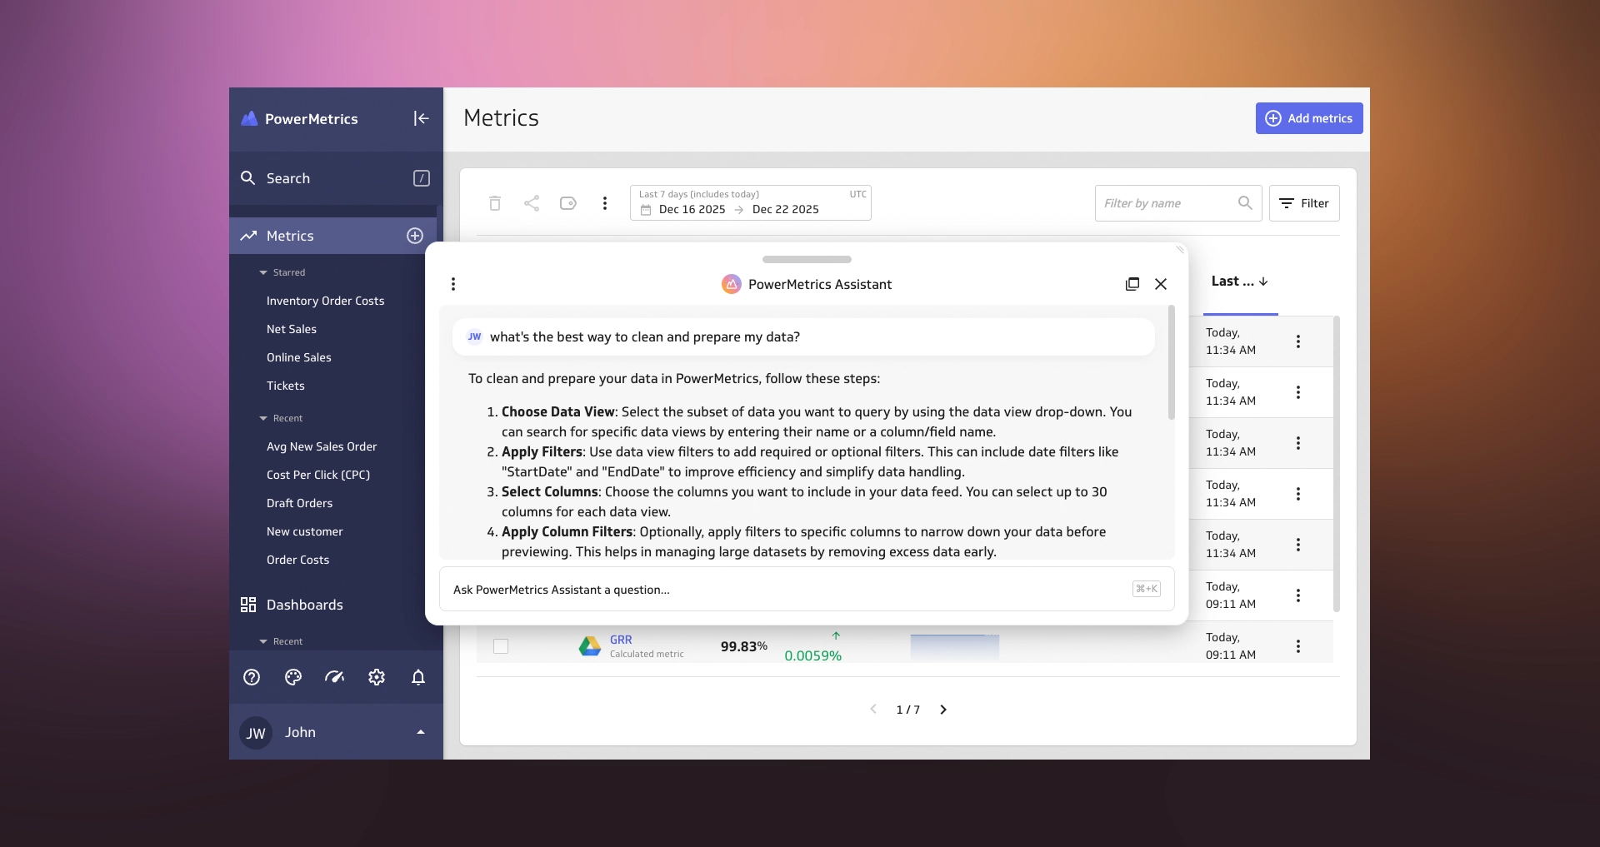1600x847 pixels.
Task: Open the performance speedometer icon
Action: click(x=334, y=677)
